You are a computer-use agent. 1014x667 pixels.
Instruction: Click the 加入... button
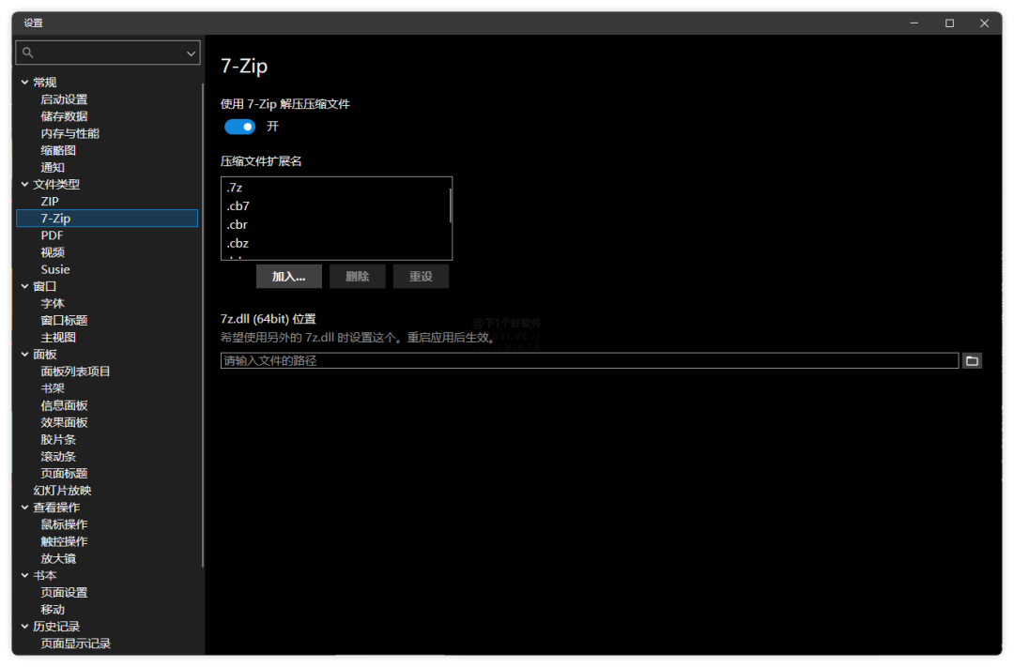coord(288,277)
